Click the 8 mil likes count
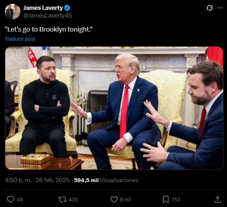The image size is (227, 207). pyautogui.click(x=126, y=200)
